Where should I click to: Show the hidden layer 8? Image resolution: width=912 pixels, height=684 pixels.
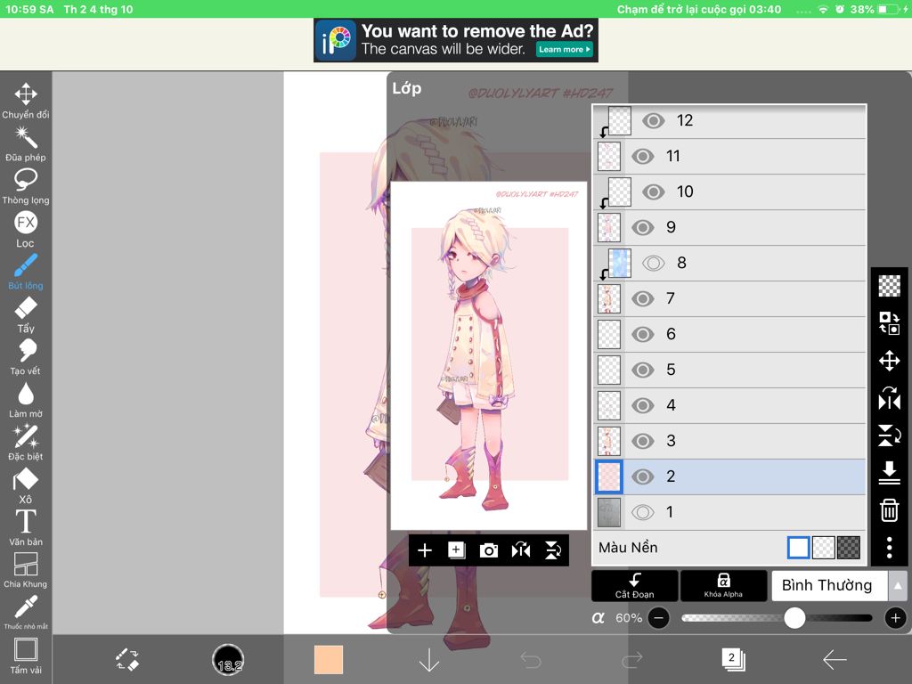coord(655,263)
